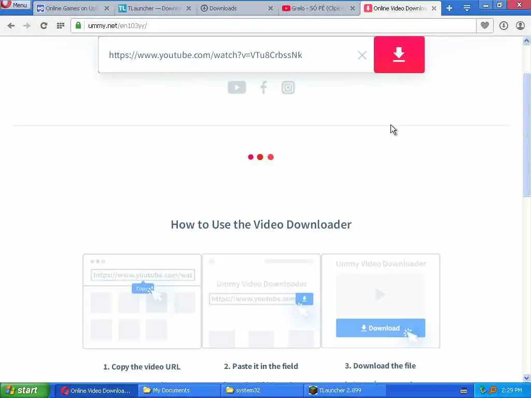Open the Speed Dial grid icon

click(x=61, y=26)
